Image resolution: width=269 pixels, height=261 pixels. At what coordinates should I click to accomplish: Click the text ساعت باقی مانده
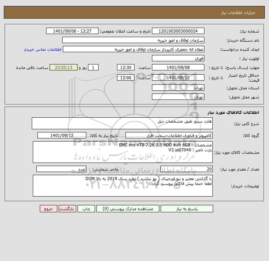32,68
